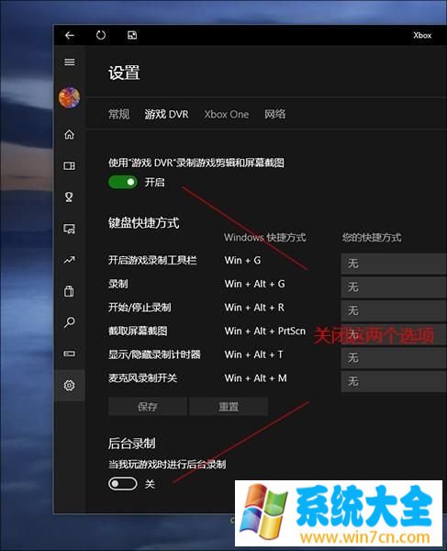Click the Win + Alt + M text
The width and height of the screenshot is (447, 551).
[x=256, y=378]
